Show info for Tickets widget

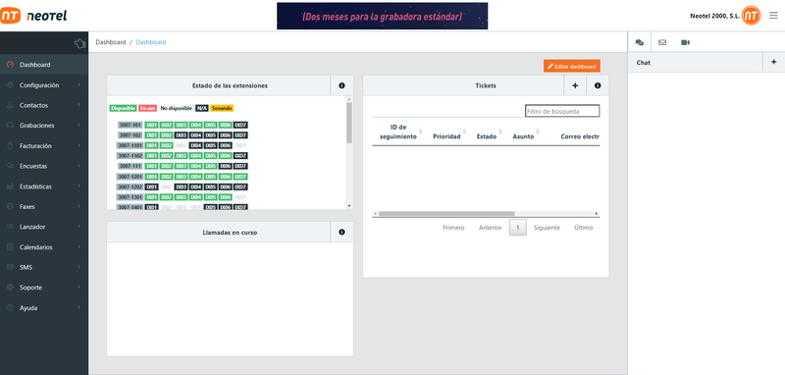click(x=598, y=85)
